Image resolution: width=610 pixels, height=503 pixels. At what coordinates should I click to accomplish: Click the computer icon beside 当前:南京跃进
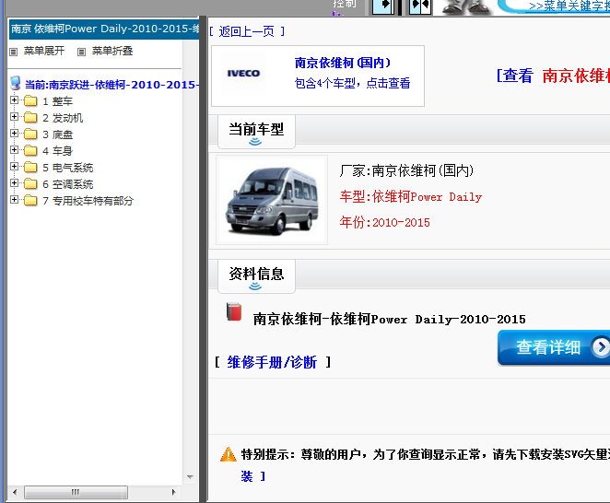(x=15, y=83)
